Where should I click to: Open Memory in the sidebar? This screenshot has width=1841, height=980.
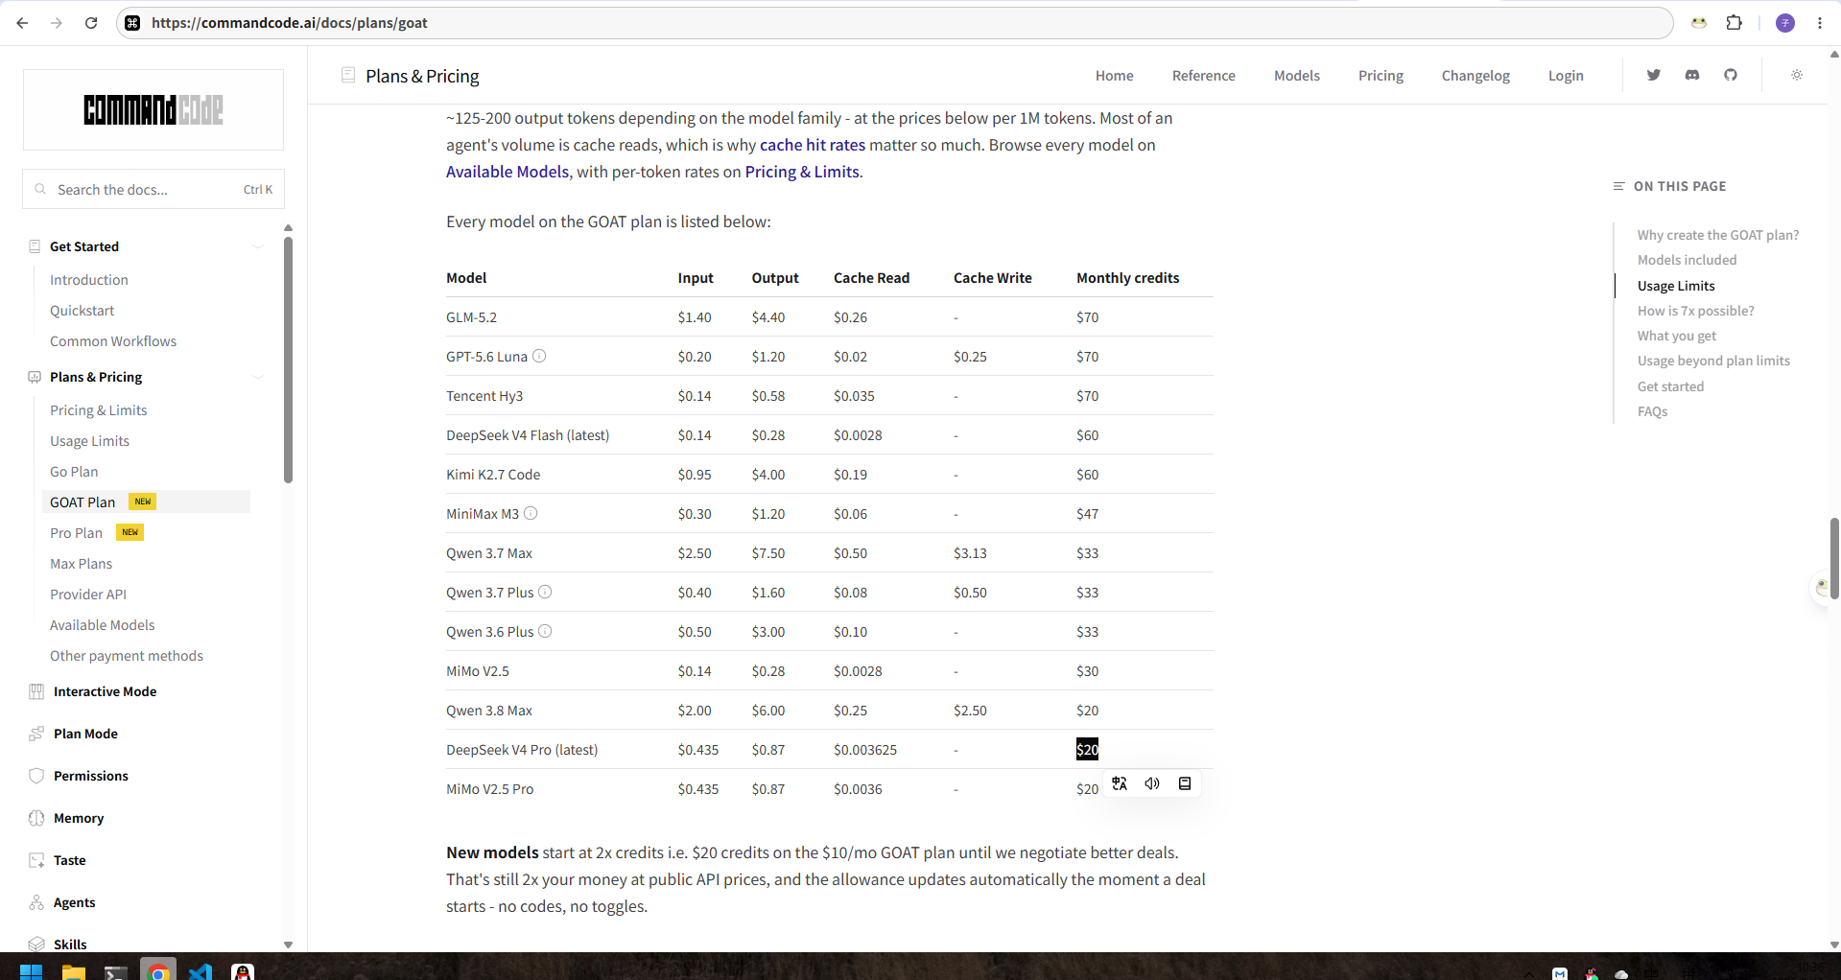point(79,818)
